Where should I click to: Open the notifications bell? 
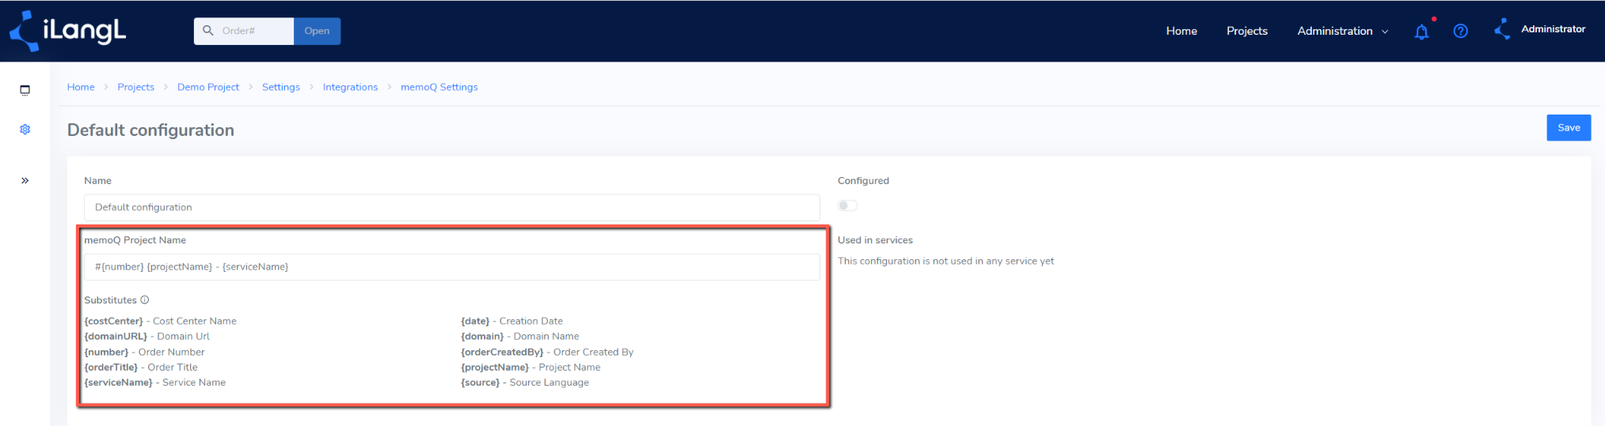(x=1421, y=32)
